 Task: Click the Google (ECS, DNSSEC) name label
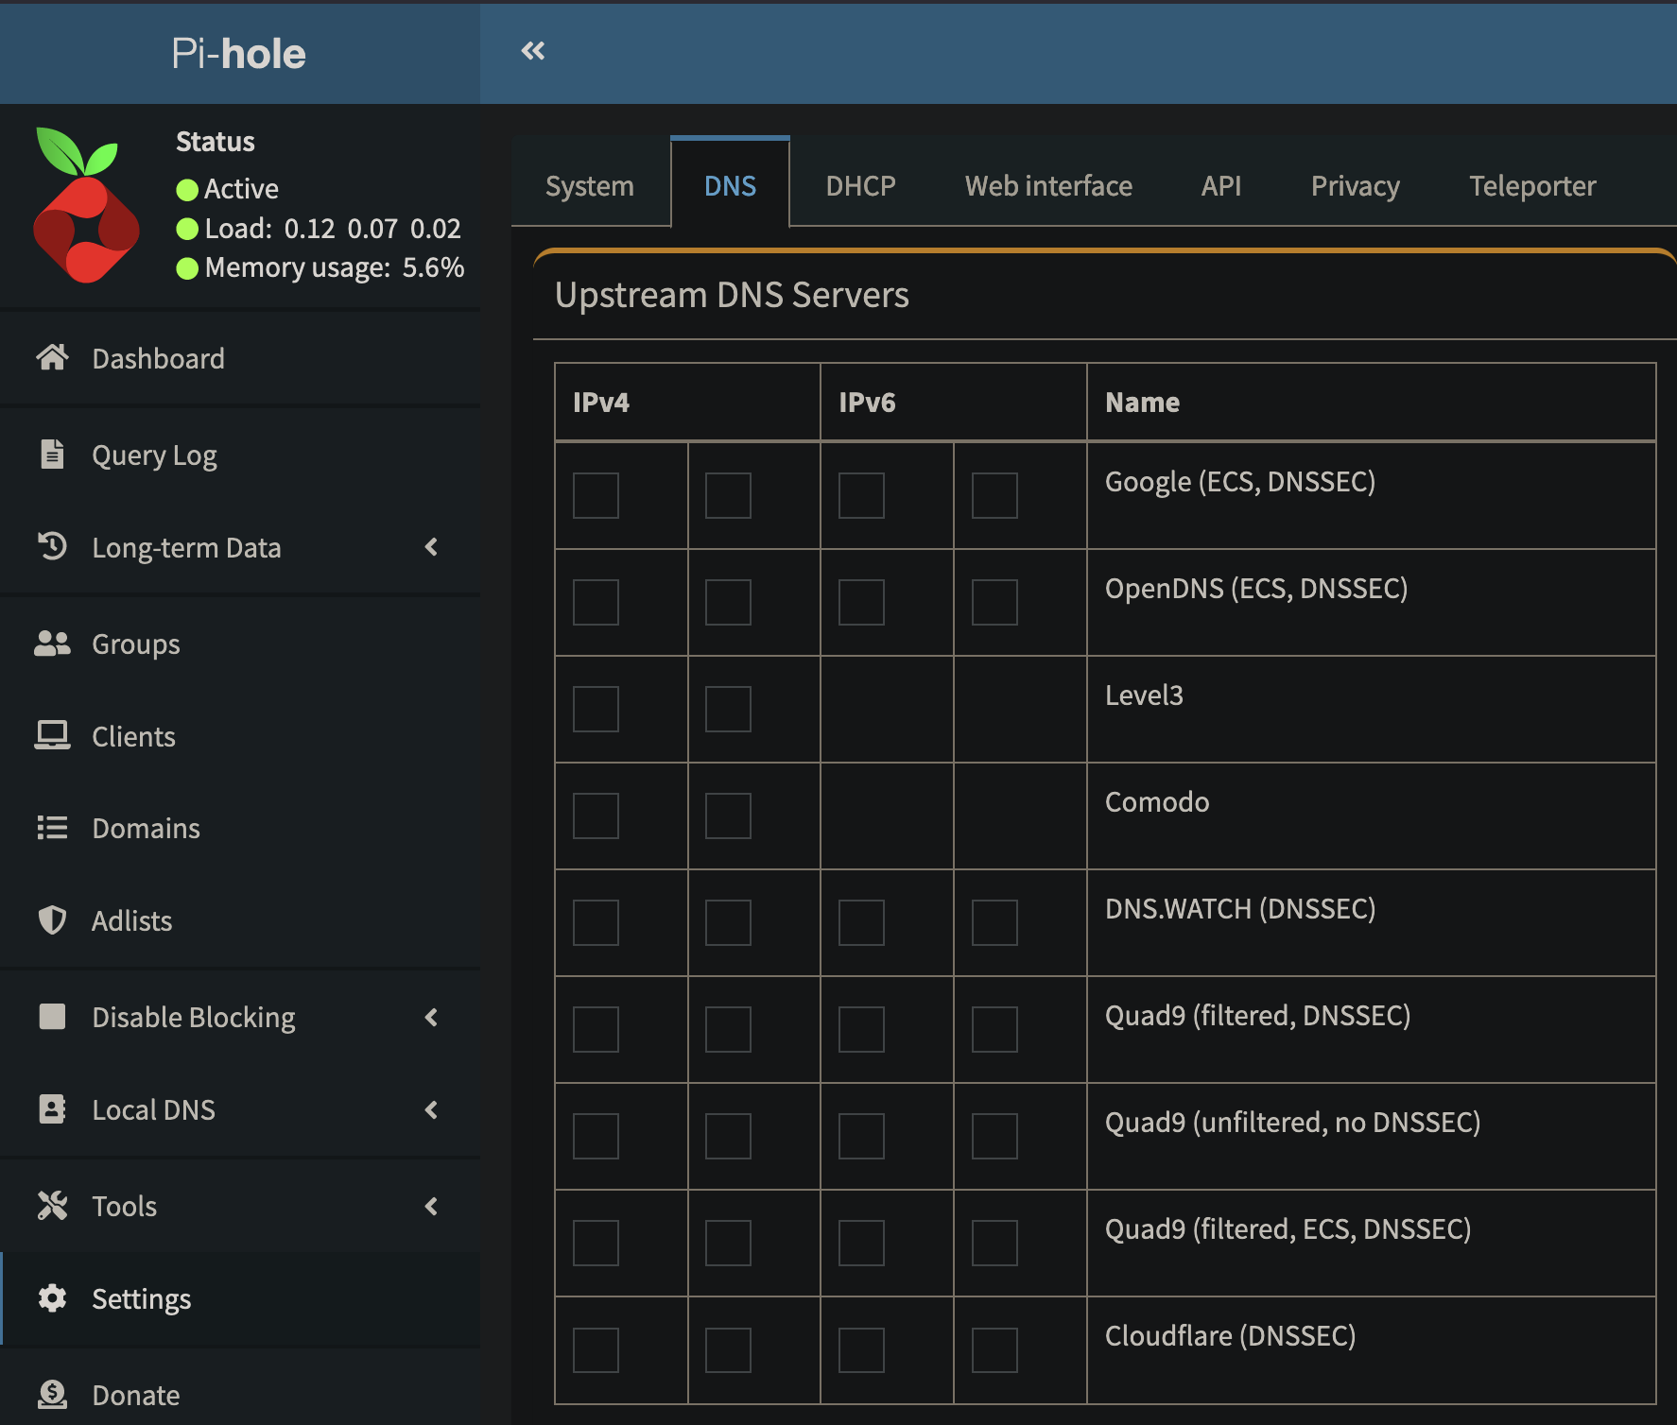click(x=1240, y=482)
